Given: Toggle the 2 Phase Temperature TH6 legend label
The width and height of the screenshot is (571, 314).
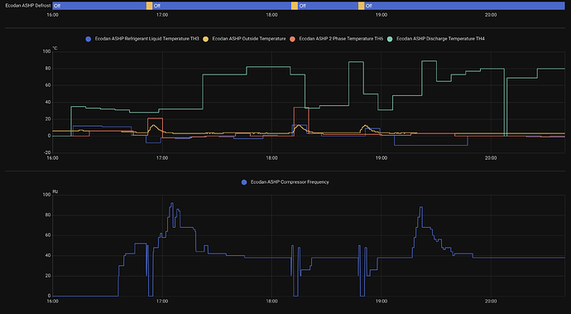Looking at the screenshot, I should pos(341,39).
